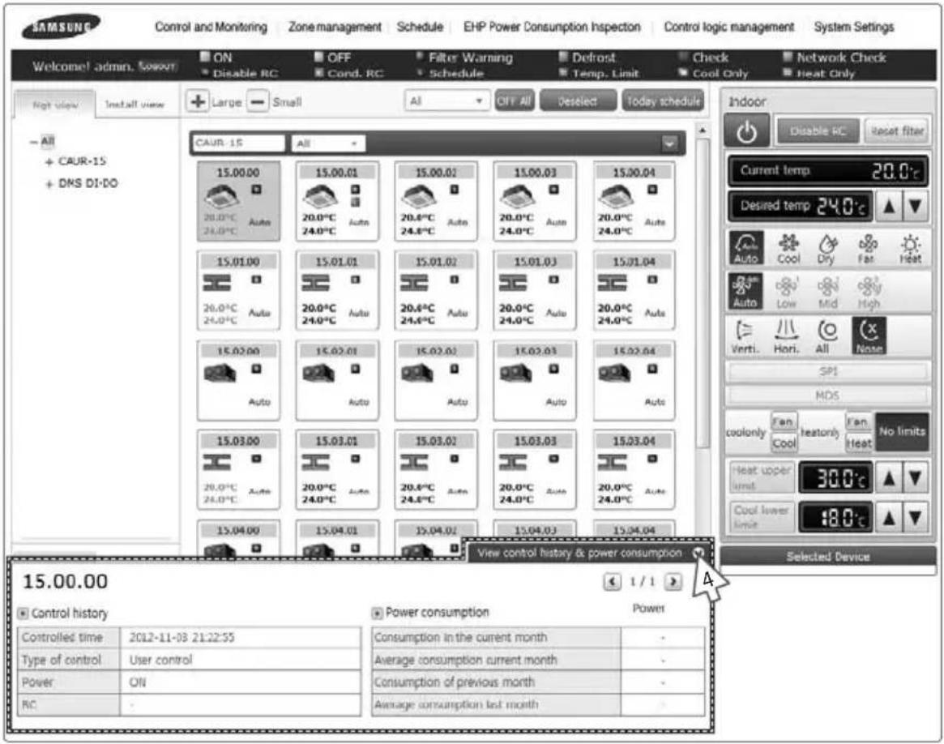
Task: Select unit card 15.01.02
Action: pos(435,290)
